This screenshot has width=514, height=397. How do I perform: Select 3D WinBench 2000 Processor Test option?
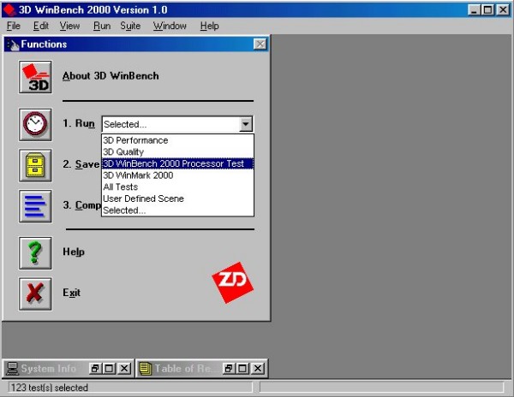[x=177, y=163]
